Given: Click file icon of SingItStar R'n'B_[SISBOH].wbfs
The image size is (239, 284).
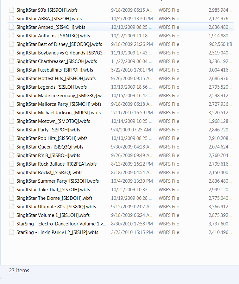Looking at the screenshot, I should pyautogui.click(x=12, y=155).
